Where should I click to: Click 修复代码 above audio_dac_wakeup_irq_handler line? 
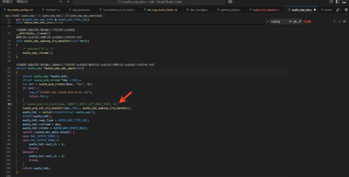click(x=45, y=37)
